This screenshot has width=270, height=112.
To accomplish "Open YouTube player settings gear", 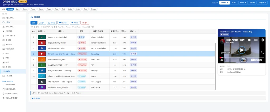I will [262, 40].
